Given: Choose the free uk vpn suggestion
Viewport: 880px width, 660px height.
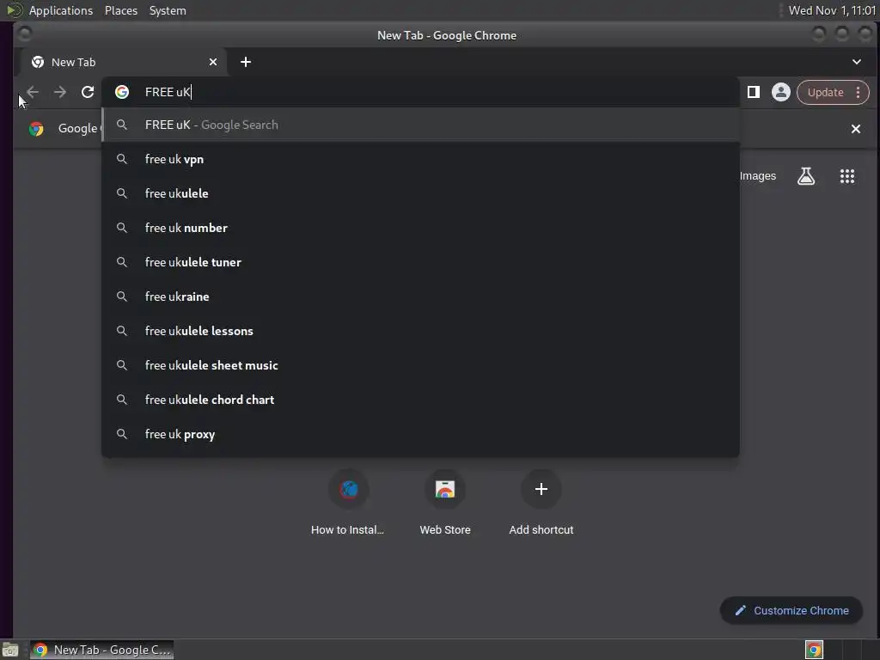Looking at the screenshot, I should point(420,159).
